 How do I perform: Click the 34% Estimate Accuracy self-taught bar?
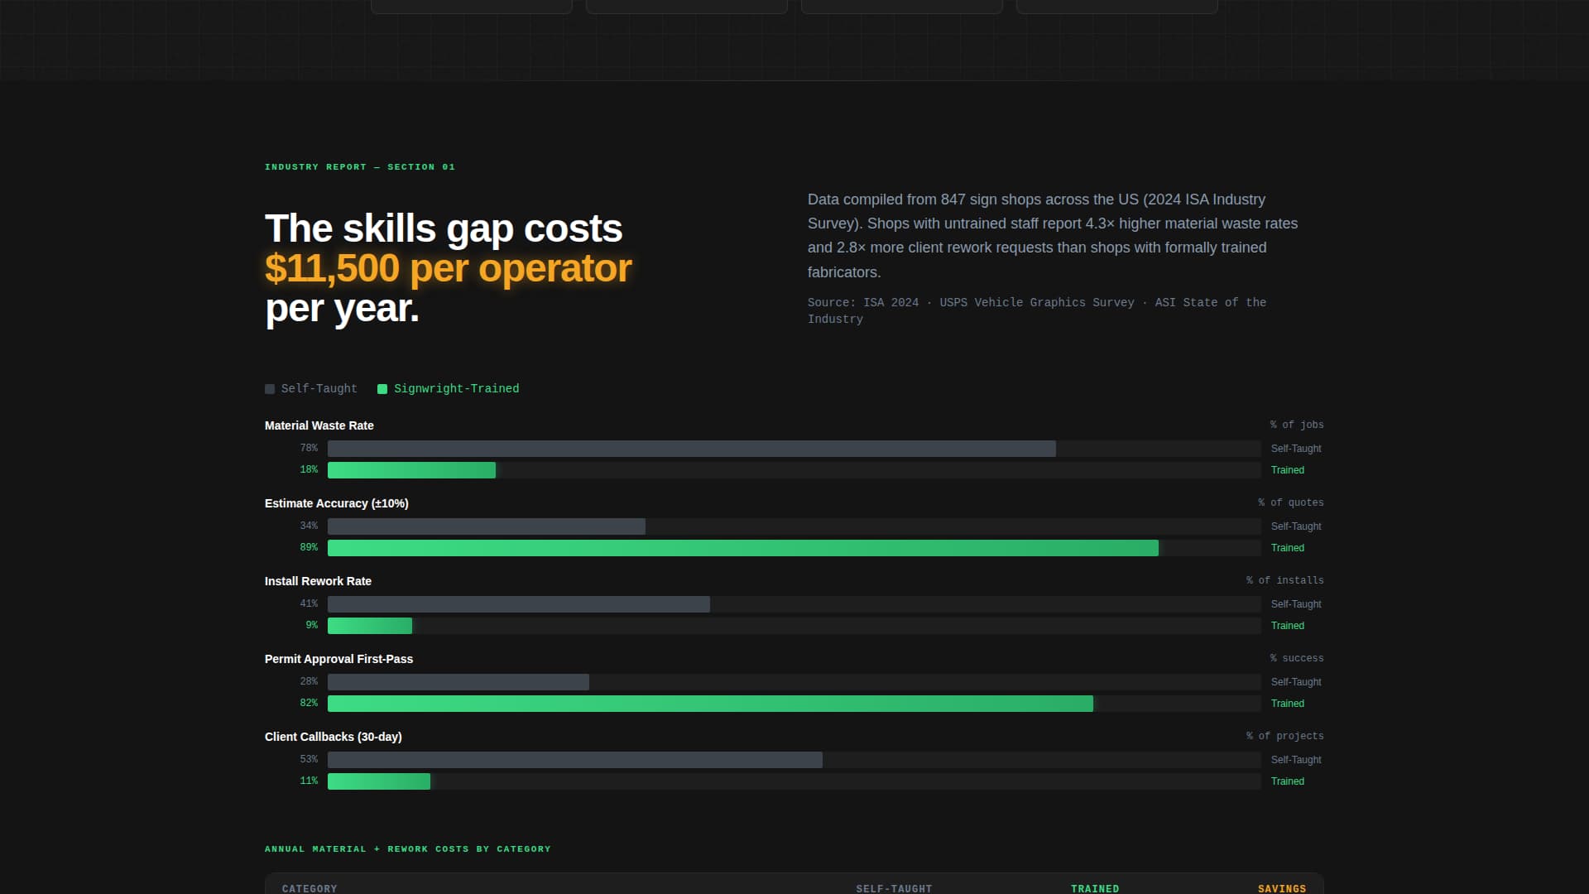click(x=487, y=526)
